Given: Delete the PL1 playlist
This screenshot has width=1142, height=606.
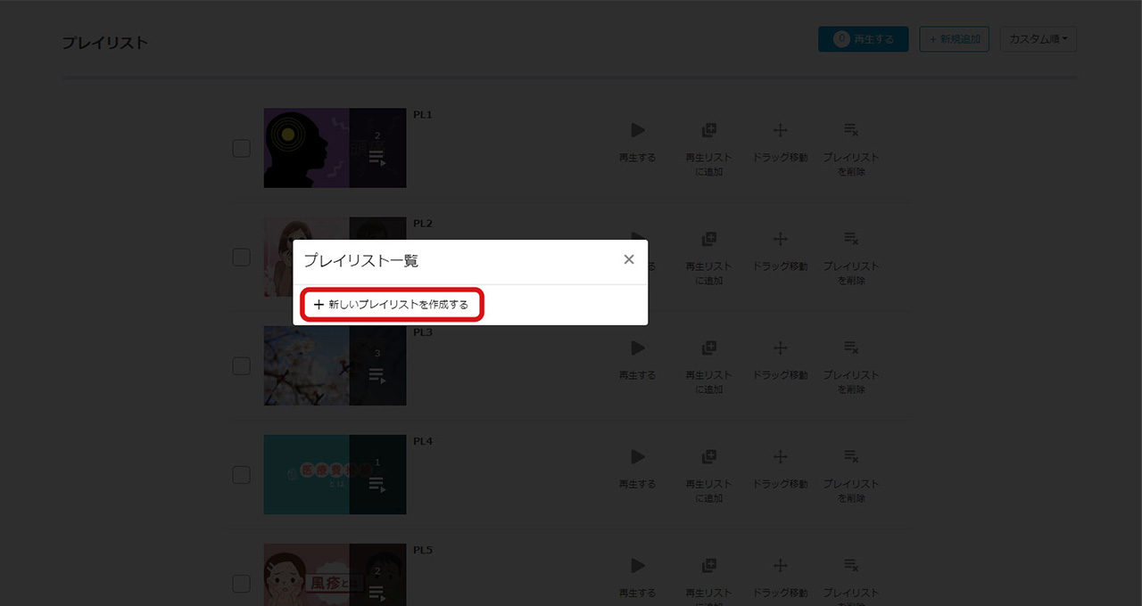Looking at the screenshot, I should coord(851,149).
